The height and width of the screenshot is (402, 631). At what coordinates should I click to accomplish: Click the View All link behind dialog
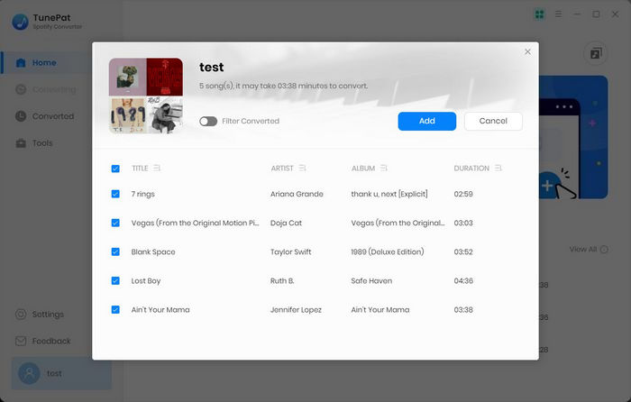[x=583, y=250]
